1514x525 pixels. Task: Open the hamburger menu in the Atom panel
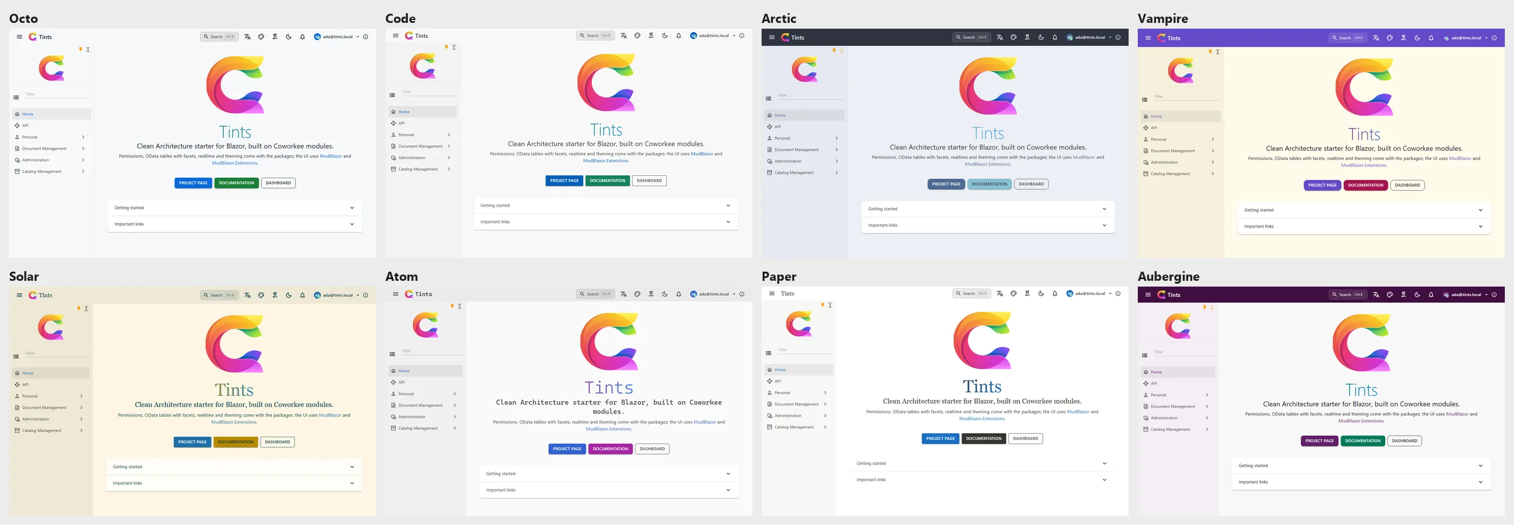click(396, 294)
